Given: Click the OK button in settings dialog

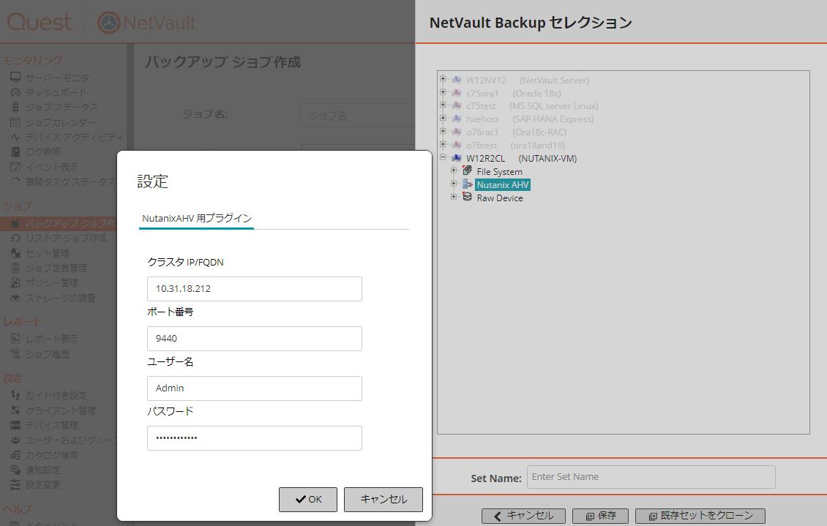Looking at the screenshot, I should click(x=308, y=499).
